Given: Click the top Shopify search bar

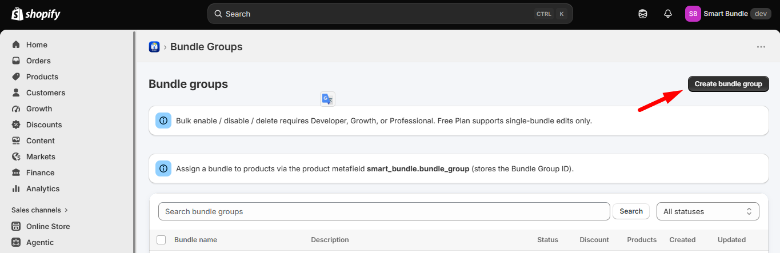Looking at the screenshot, I should 390,14.
